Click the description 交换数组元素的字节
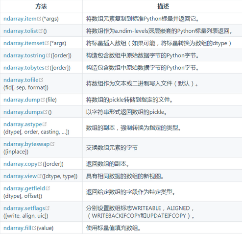Image resolution: width=242 pixels, height=234 pixels. 112,148
